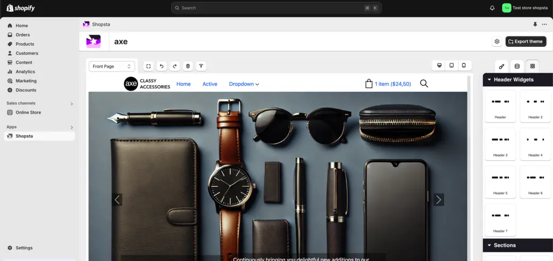Switch to tablet preview mode

click(x=451, y=65)
